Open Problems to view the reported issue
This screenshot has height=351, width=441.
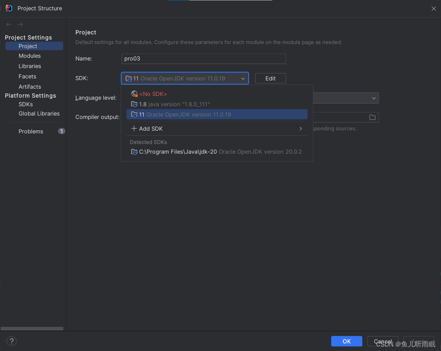pyautogui.click(x=31, y=131)
